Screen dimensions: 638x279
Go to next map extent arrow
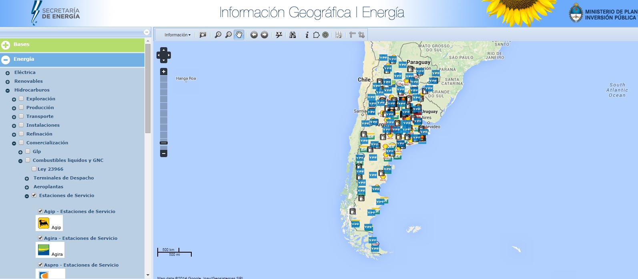[264, 35]
